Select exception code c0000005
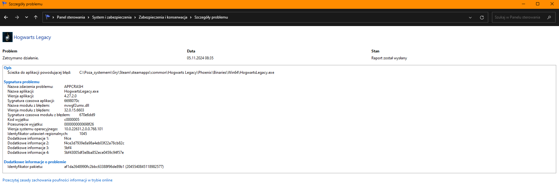Screen dimensions: 559x188 pyautogui.click(x=72, y=120)
